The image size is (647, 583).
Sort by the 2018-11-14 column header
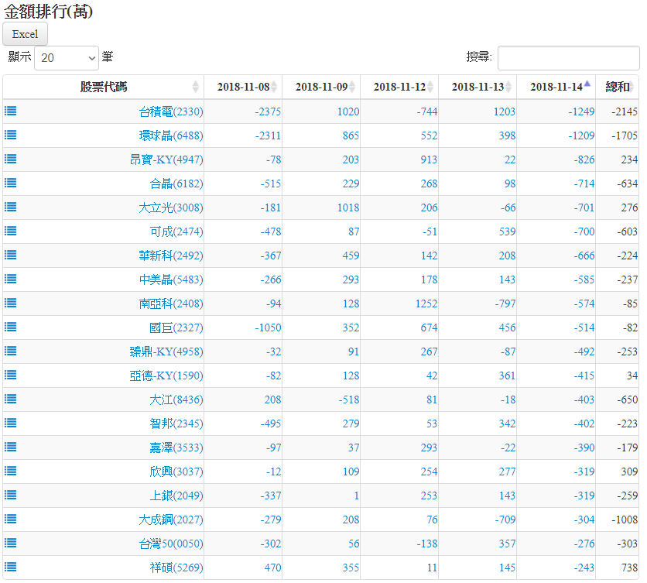click(x=556, y=87)
